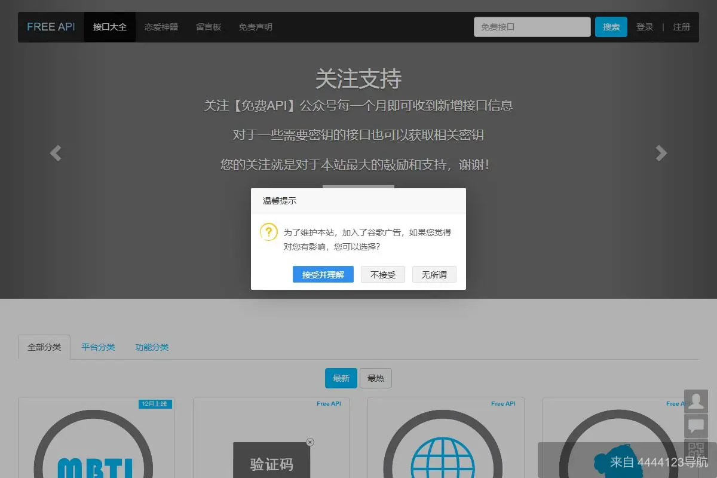Open the message feedback floating icon
This screenshot has height=478, width=717.
tap(697, 425)
